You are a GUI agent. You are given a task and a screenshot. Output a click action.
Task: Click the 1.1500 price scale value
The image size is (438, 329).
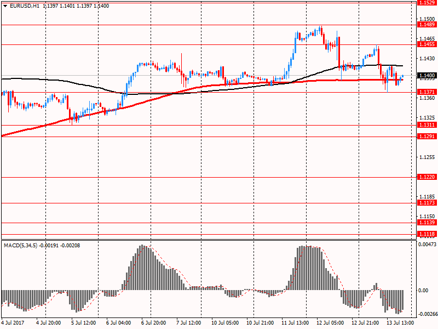[x=427, y=19]
